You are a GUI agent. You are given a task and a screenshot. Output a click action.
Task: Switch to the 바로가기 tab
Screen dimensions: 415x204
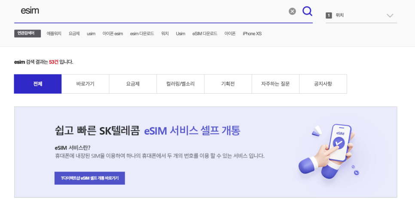click(85, 84)
